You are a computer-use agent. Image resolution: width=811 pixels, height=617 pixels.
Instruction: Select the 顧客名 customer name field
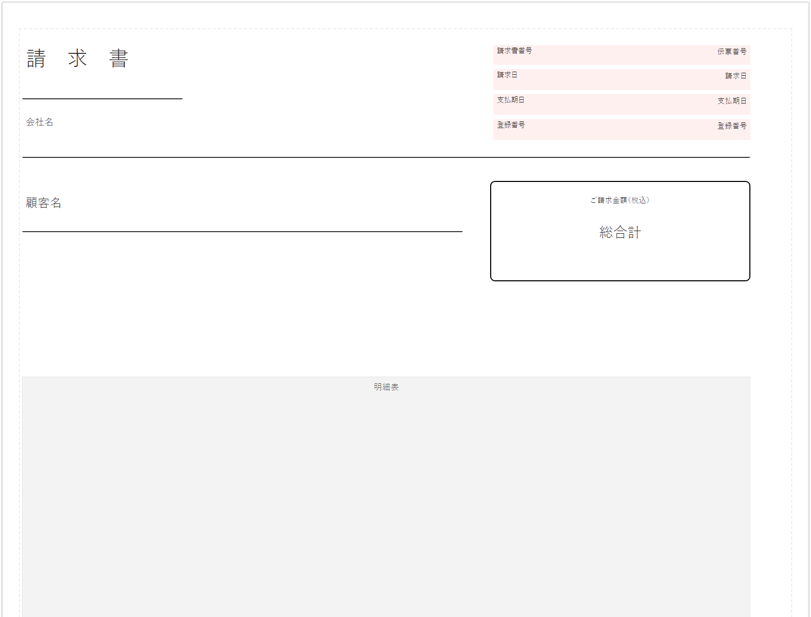click(44, 203)
